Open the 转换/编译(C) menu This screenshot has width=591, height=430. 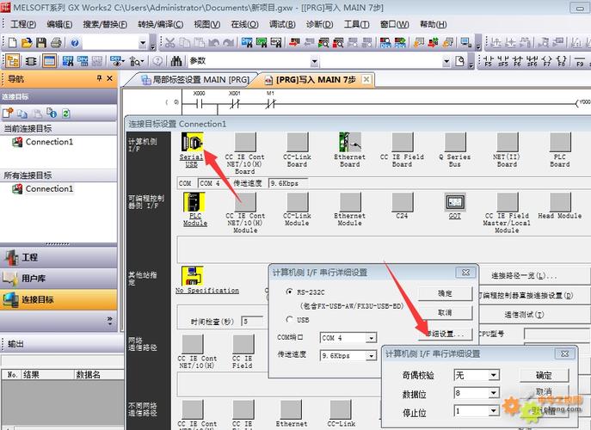coord(161,24)
